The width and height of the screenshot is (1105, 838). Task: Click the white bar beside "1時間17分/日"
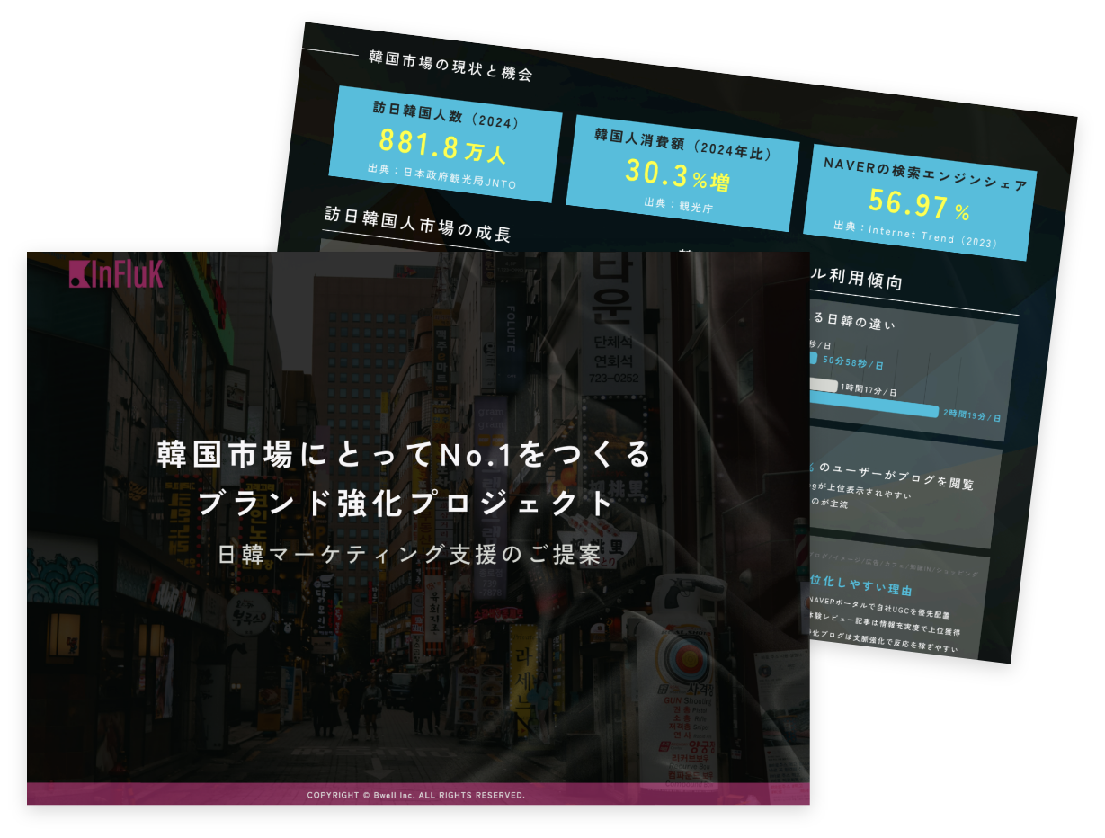point(823,385)
